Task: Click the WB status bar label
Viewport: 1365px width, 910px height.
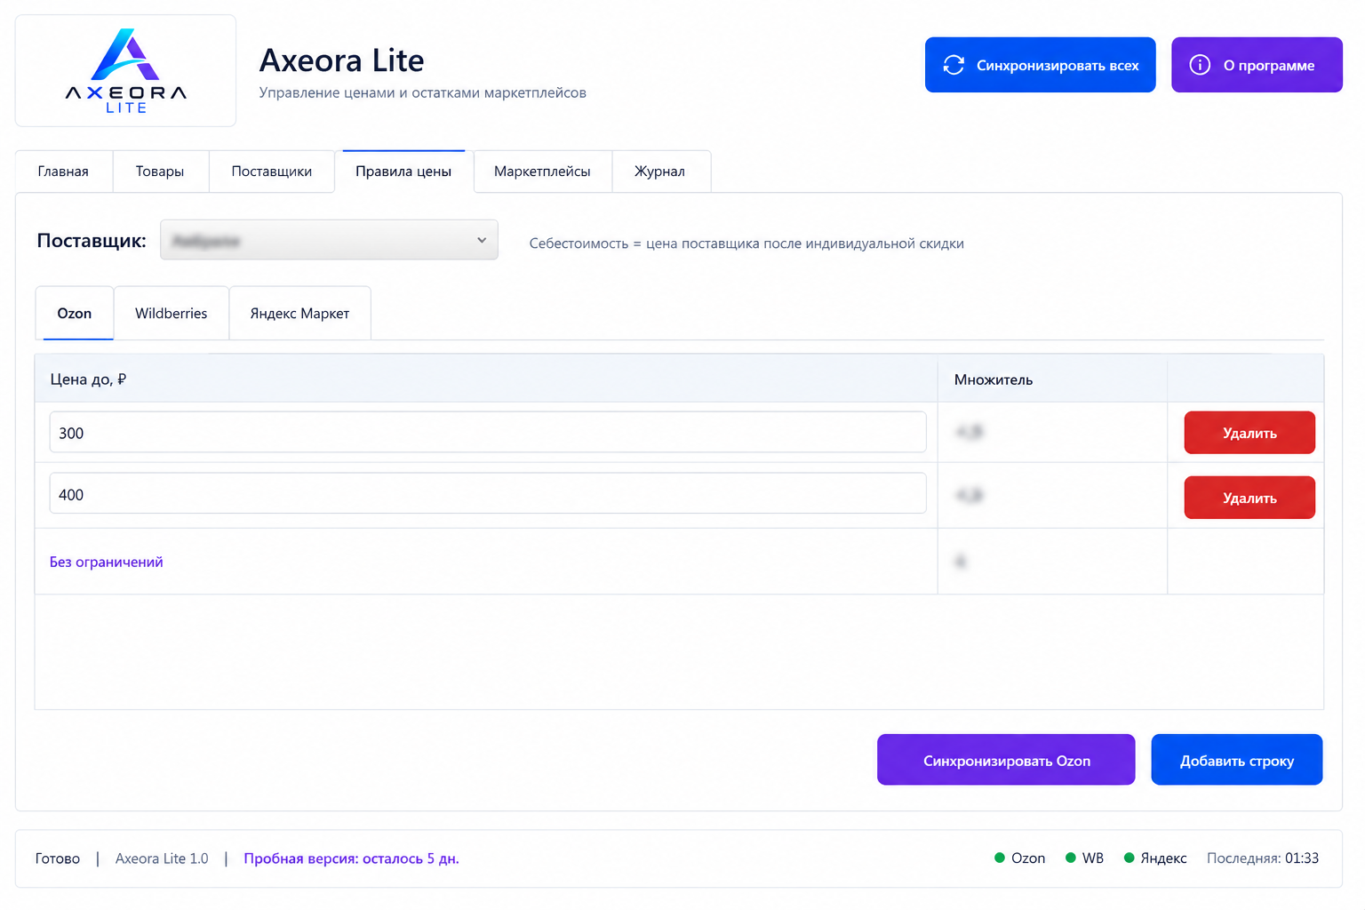Action: coord(1093,858)
